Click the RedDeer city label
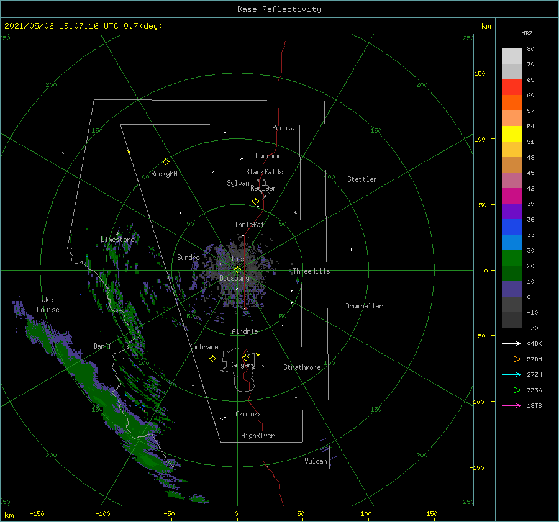Viewport: 559px width, 522px height. [263, 188]
